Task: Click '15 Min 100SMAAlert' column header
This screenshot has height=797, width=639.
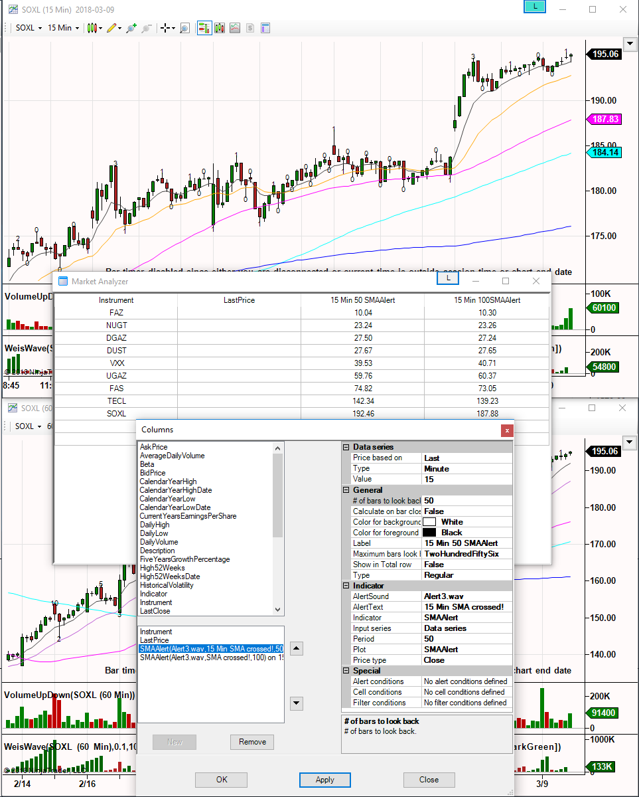Action: click(487, 300)
